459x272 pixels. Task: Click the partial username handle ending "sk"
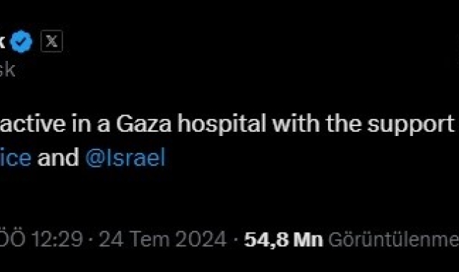point(7,69)
